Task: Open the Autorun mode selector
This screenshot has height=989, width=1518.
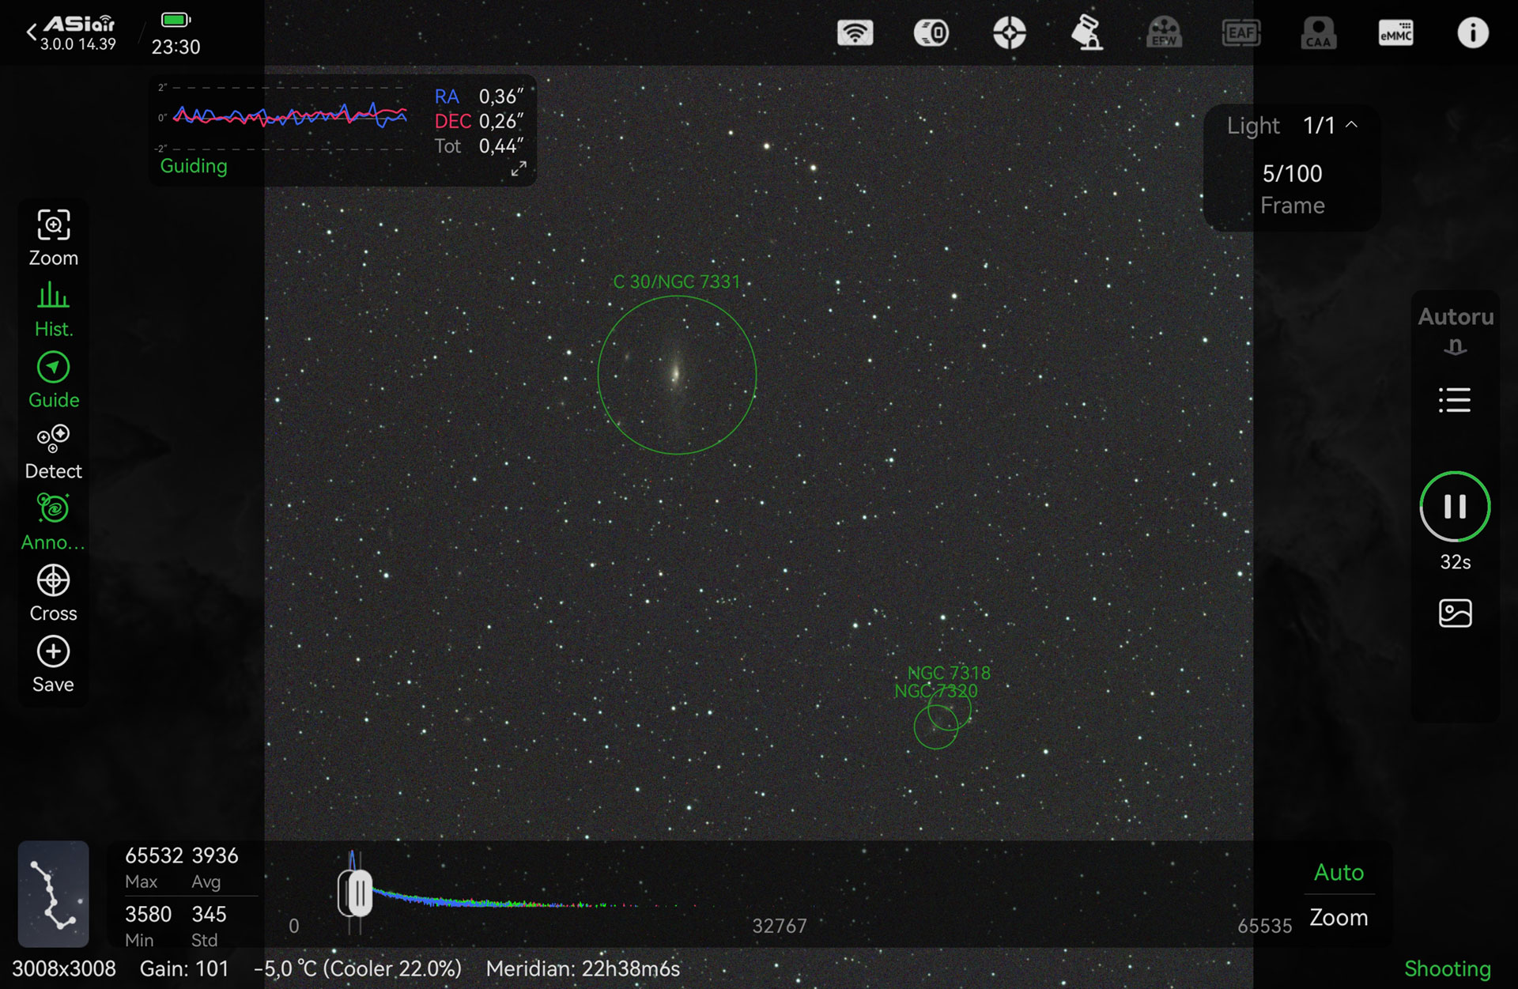Action: pos(1456,330)
